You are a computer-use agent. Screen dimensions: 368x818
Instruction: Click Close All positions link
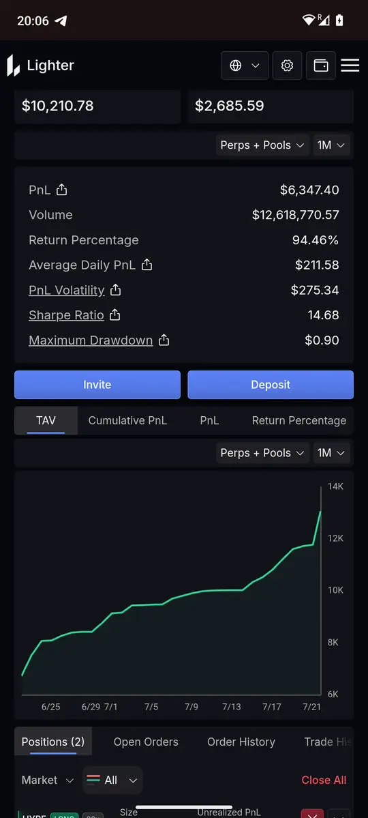tap(324, 780)
